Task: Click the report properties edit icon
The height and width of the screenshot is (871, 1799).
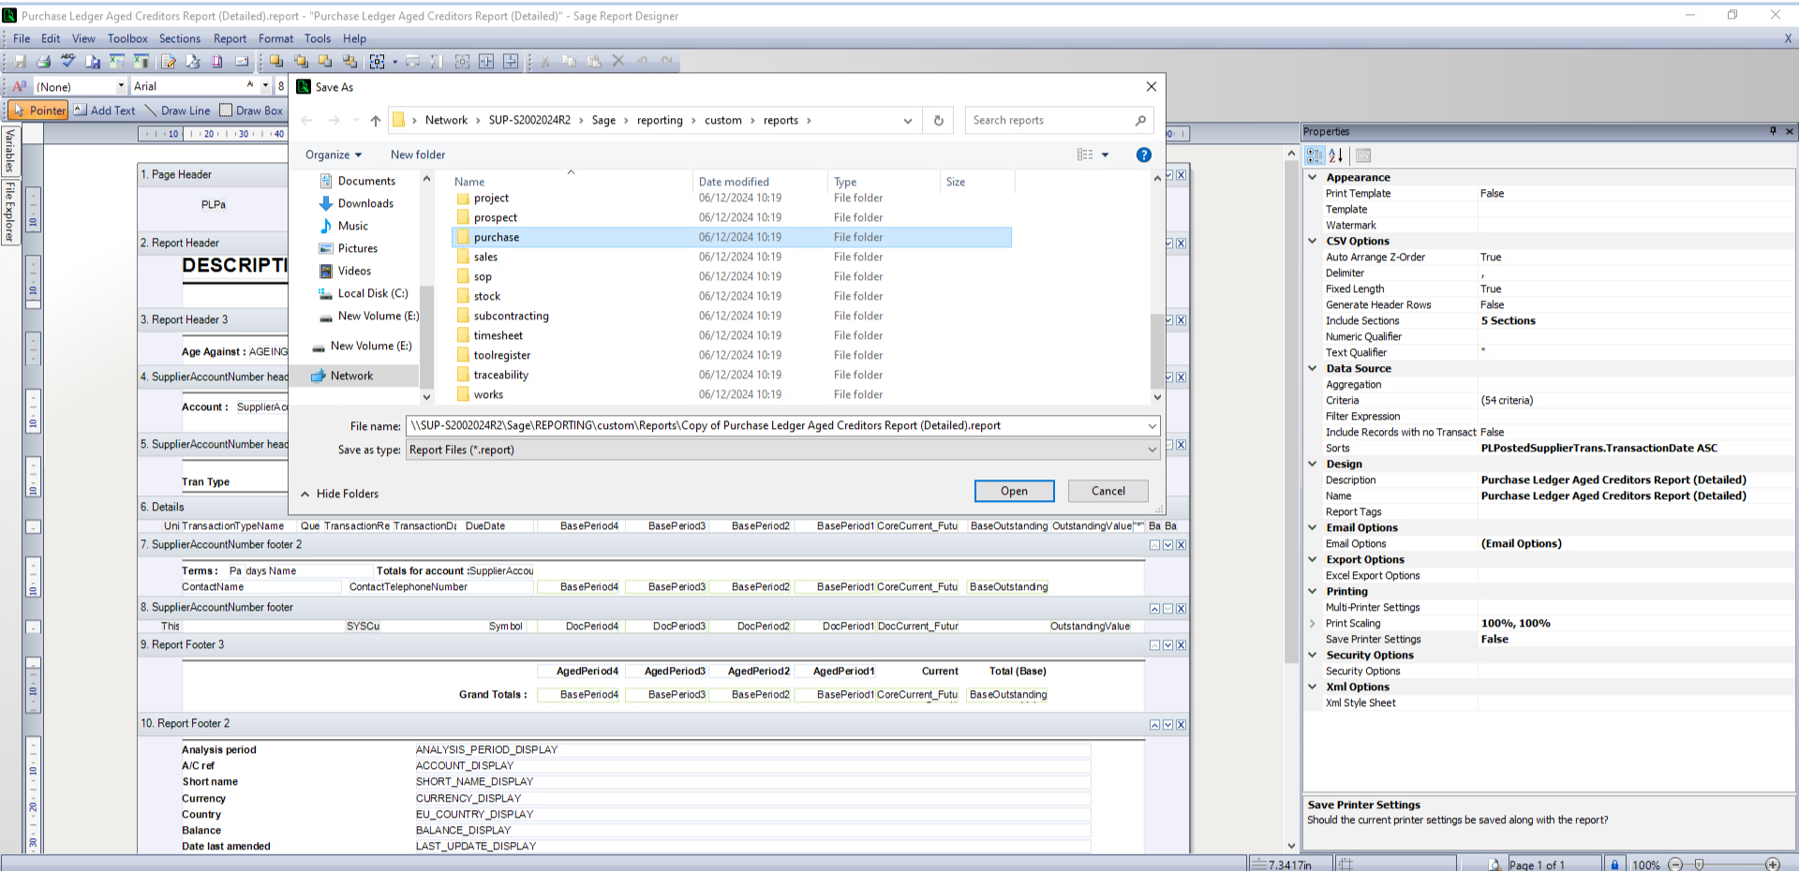Action: click(x=168, y=61)
